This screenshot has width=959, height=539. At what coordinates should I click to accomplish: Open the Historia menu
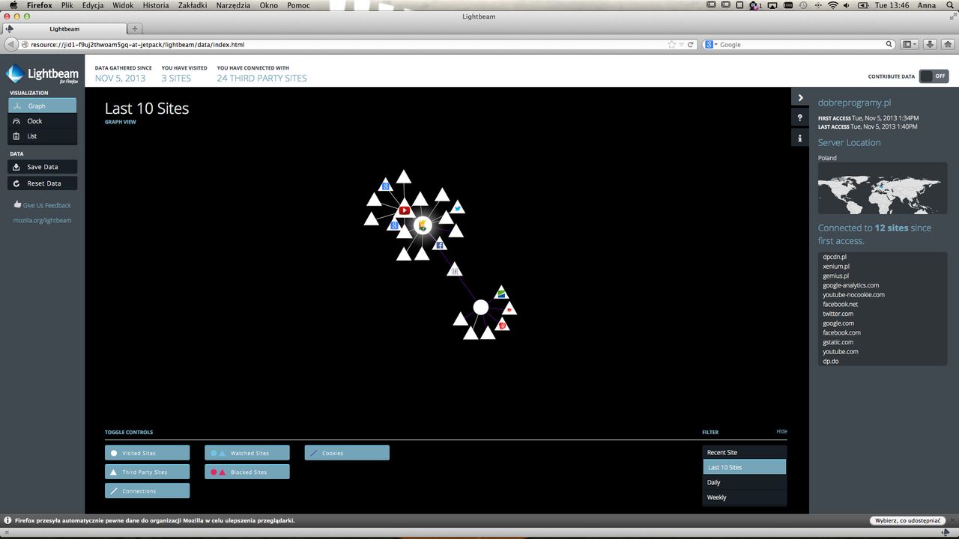[155, 5]
